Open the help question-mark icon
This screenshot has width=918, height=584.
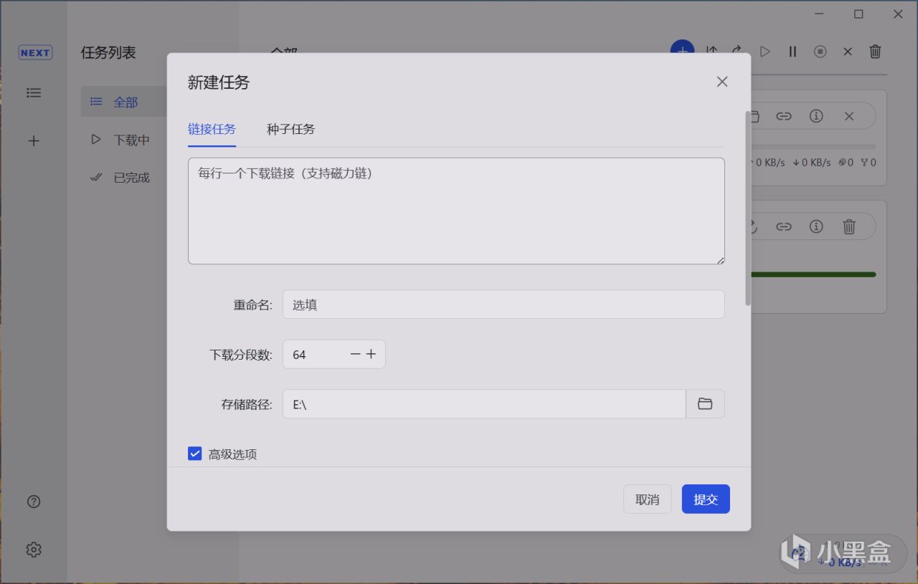34,502
